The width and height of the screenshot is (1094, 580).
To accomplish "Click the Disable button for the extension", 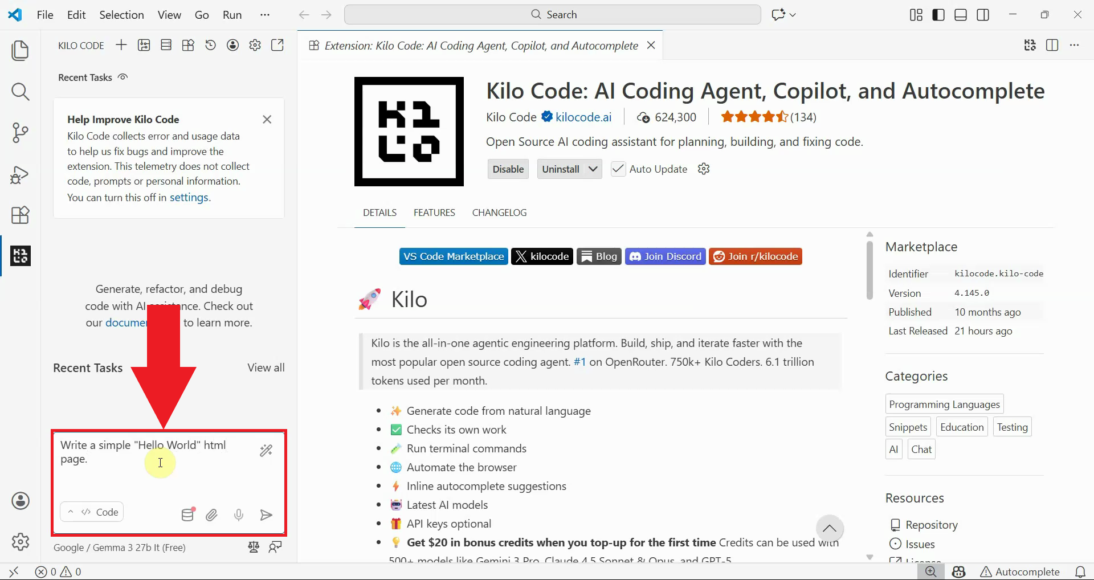I will pyautogui.click(x=508, y=169).
